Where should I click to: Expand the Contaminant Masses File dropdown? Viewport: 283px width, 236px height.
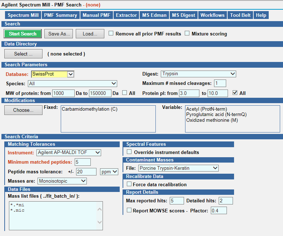point(178,168)
